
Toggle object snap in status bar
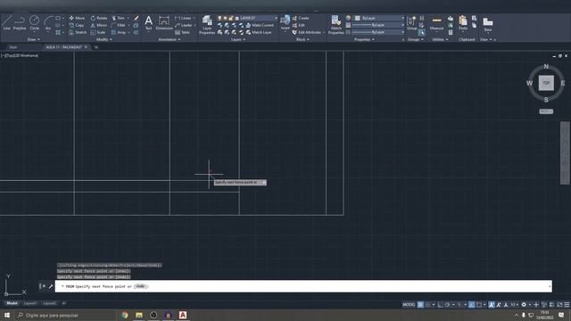coord(479,305)
